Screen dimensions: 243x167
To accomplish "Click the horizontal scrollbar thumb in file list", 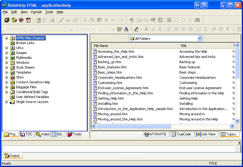I will [133, 126].
